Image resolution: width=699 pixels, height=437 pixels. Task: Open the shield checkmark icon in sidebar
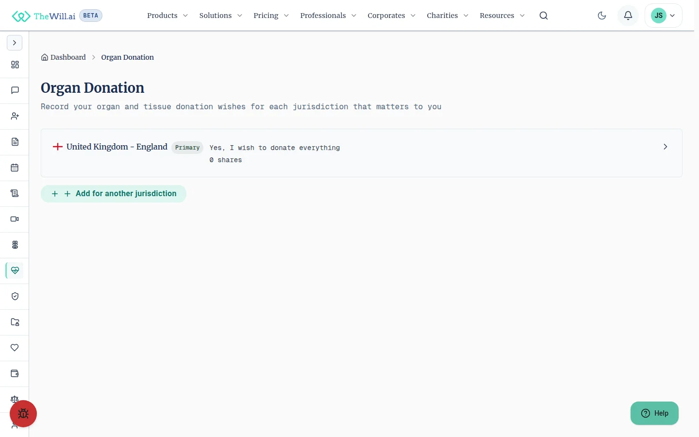tap(15, 296)
